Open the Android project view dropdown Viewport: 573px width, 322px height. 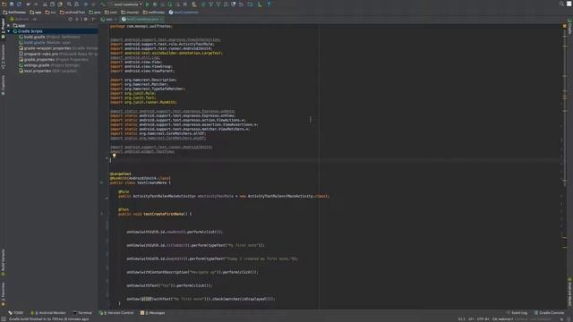coord(24,19)
